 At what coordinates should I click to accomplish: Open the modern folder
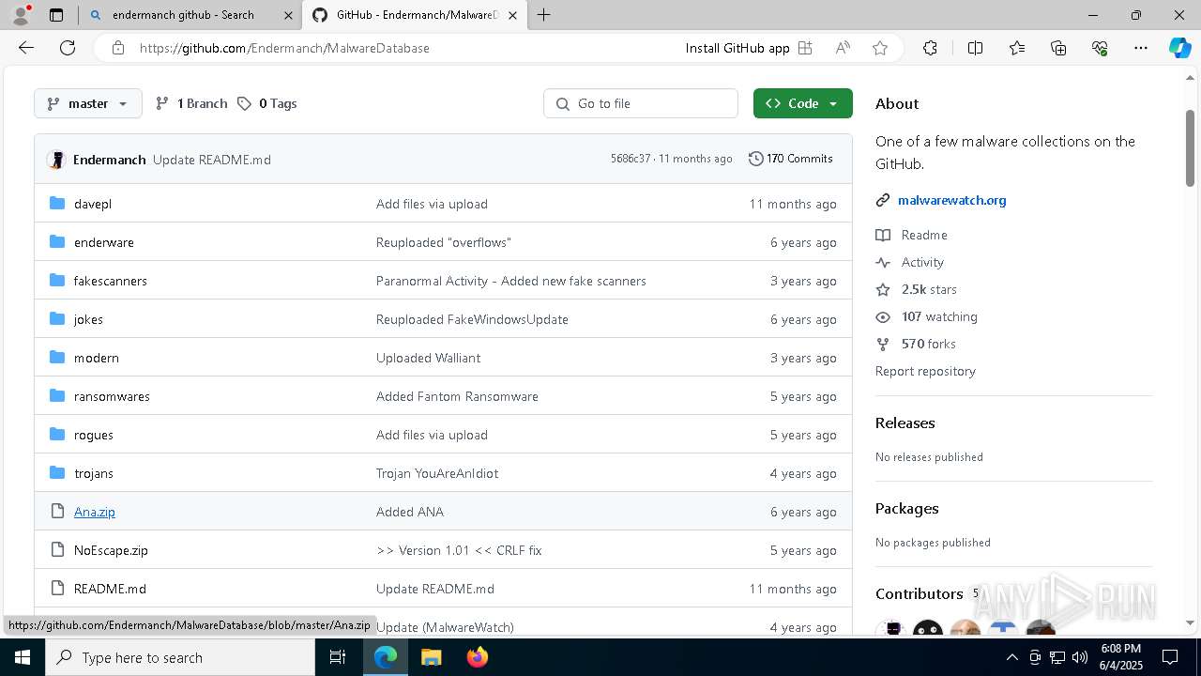(96, 358)
